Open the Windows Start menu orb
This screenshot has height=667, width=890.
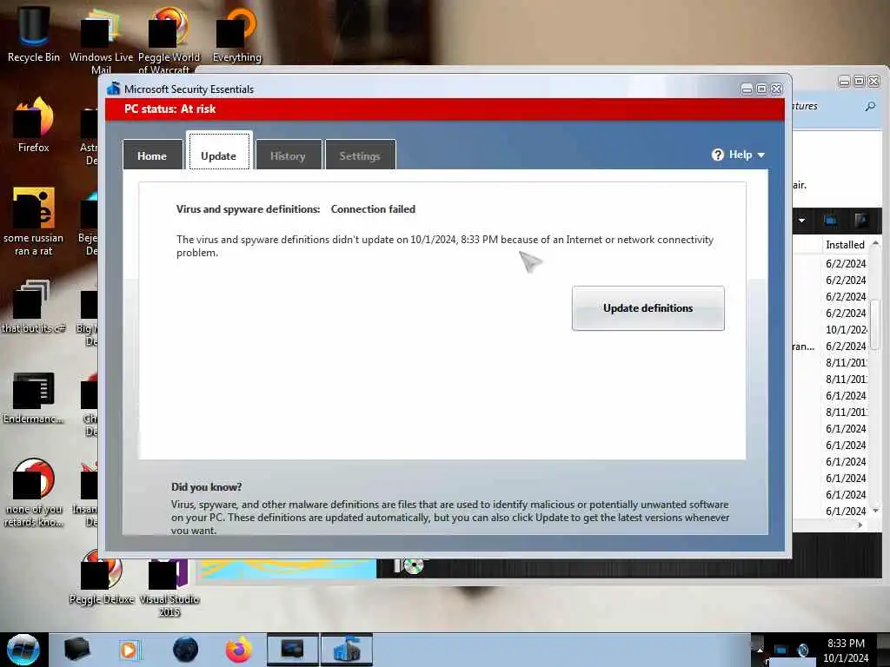click(x=23, y=650)
